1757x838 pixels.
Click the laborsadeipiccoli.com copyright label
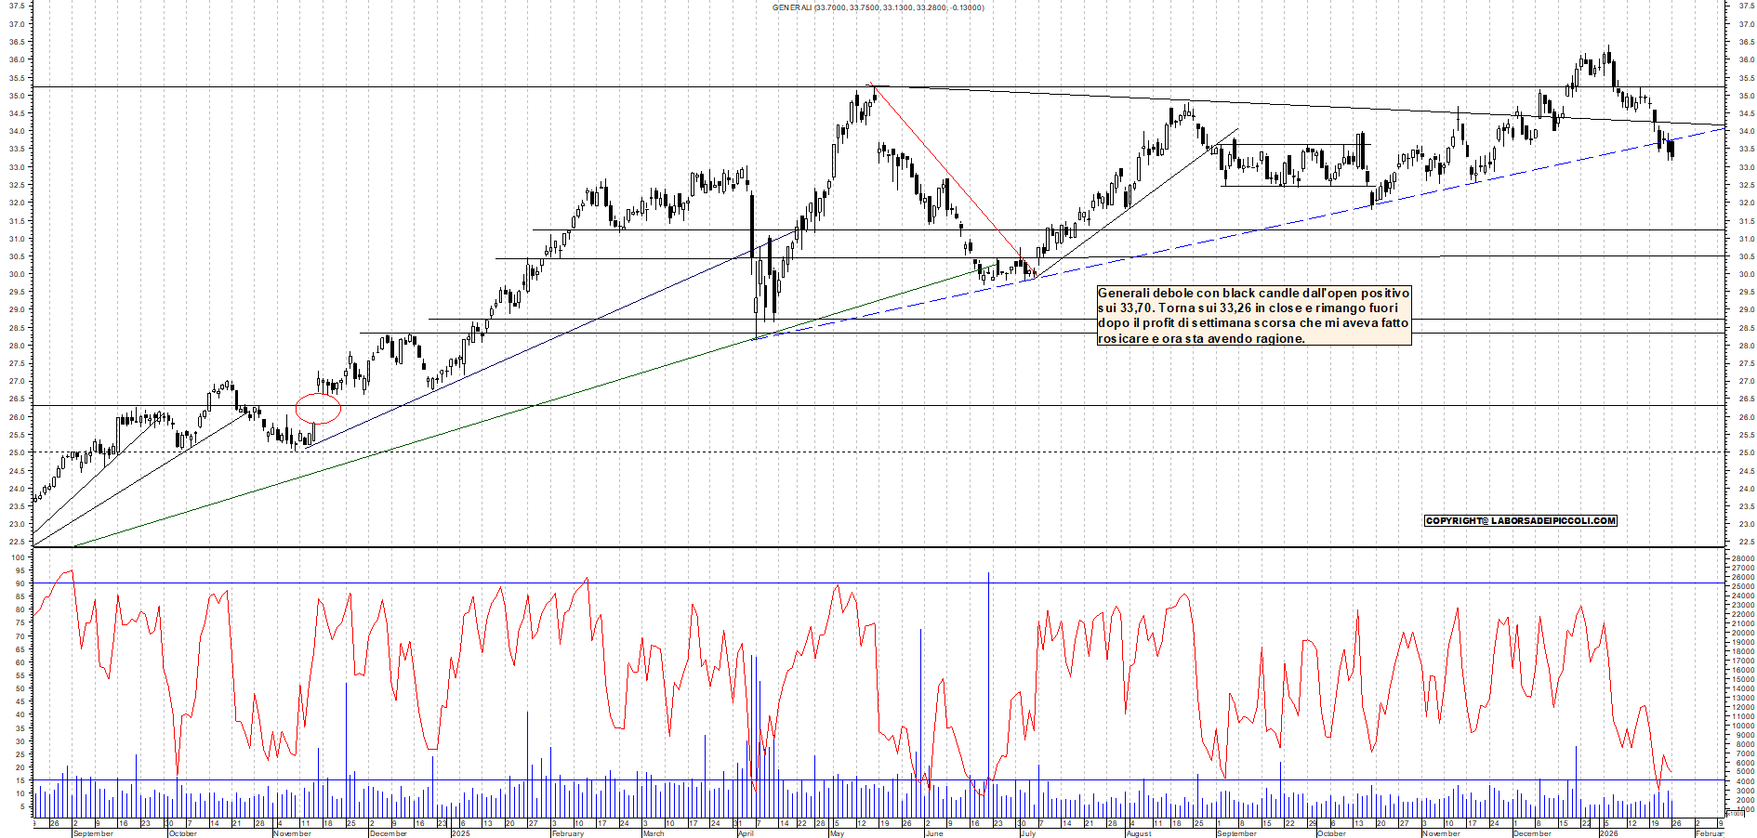click(1520, 521)
